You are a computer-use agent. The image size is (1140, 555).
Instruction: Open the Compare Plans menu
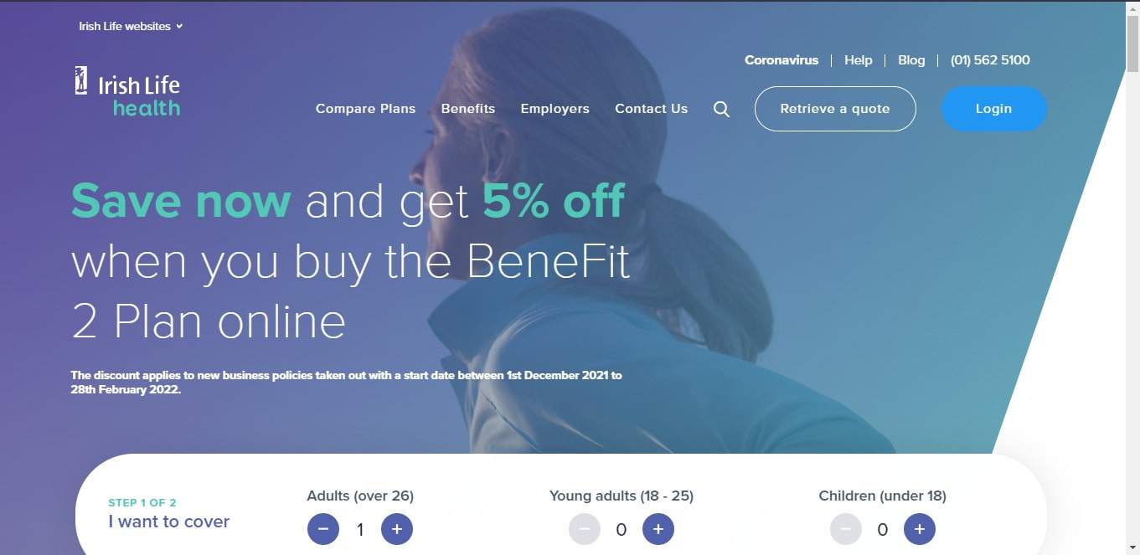click(365, 109)
